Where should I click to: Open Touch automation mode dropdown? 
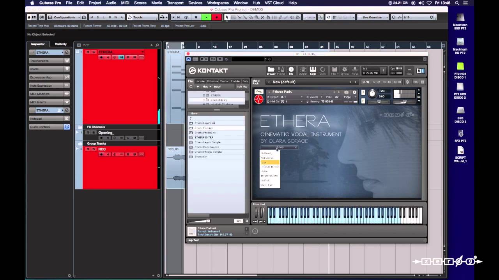[143, 17]
